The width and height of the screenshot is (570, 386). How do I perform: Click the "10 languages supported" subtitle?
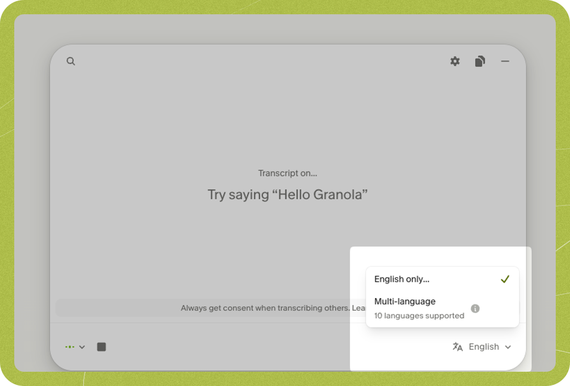coord(419,316)
